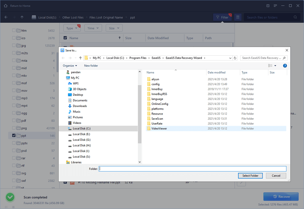
Task: Click the Folder name input field
Action: [x=192, y=169]
